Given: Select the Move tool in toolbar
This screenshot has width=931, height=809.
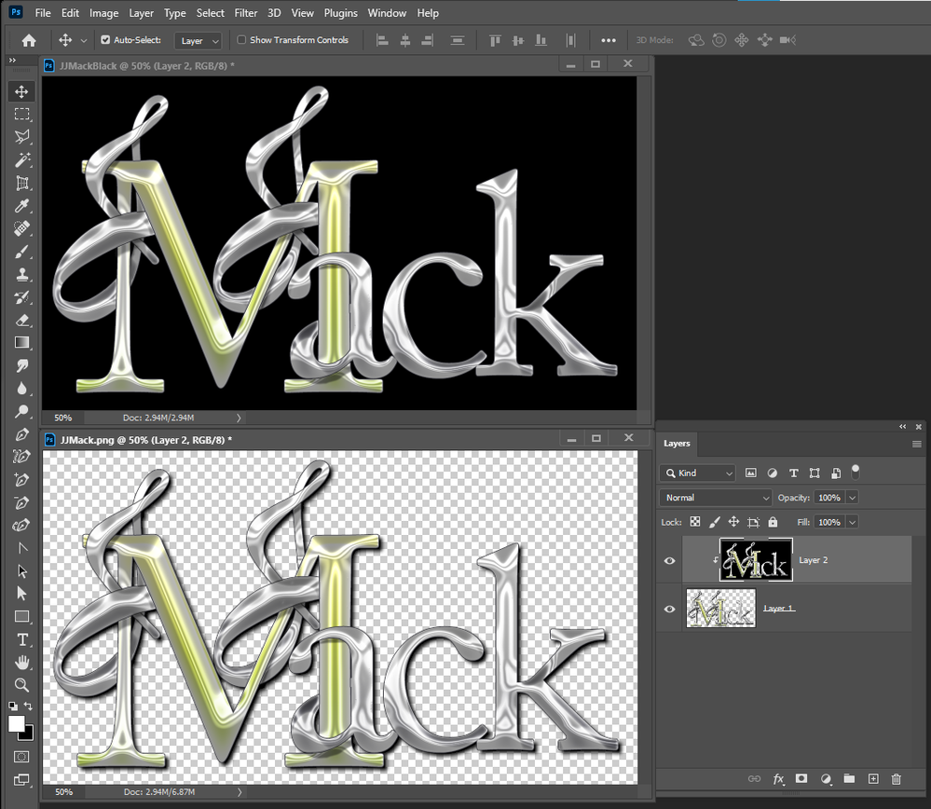Looking at the screenshot, I should tap(21, 91).
